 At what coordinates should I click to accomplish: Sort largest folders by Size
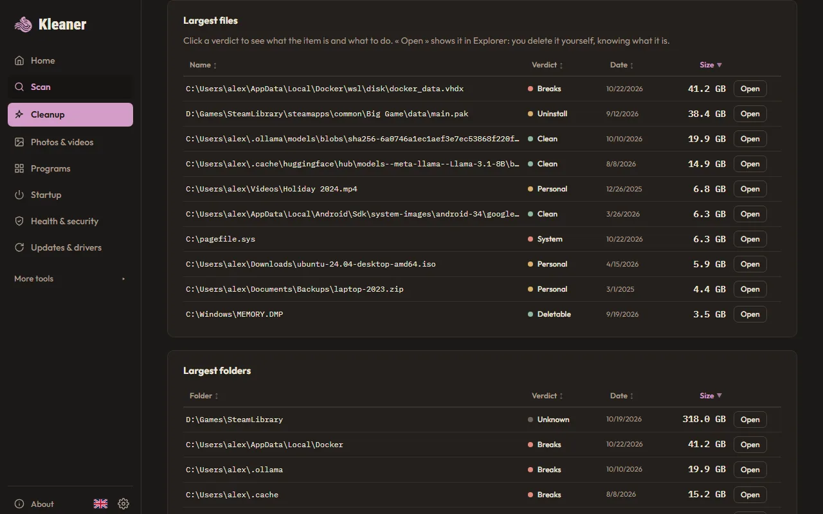click(710, 396)
